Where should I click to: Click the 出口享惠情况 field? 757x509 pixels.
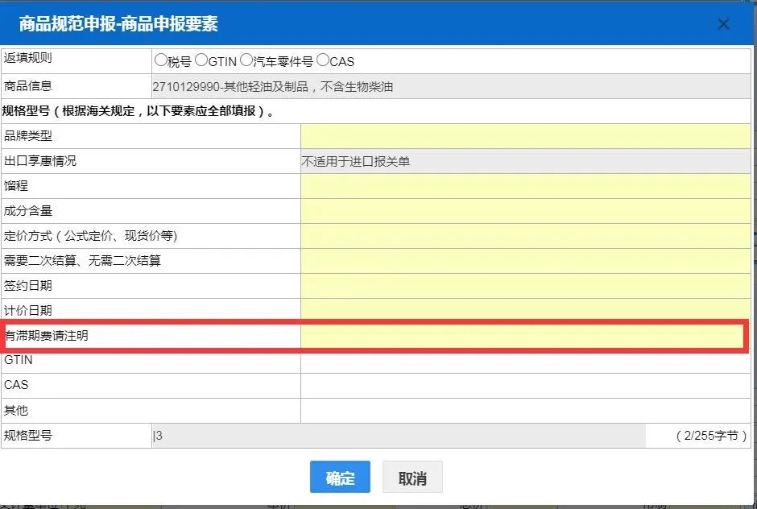pos(525,161)
